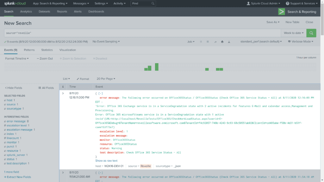Click Zoom Out on timeline
The image size is (324, 182).
coord(45,58)
